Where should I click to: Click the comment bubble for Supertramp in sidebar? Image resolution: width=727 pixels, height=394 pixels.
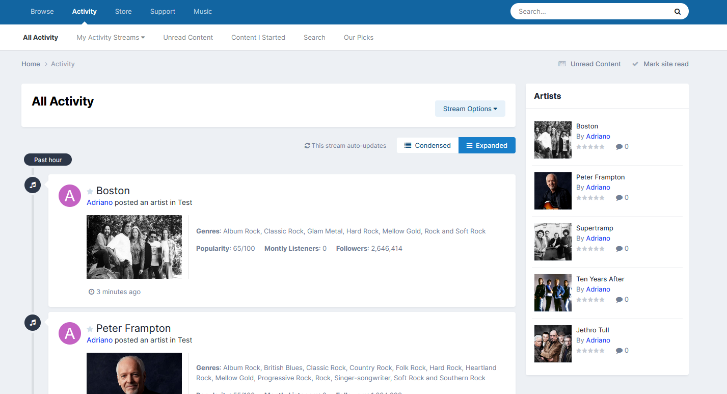[619, 249]
